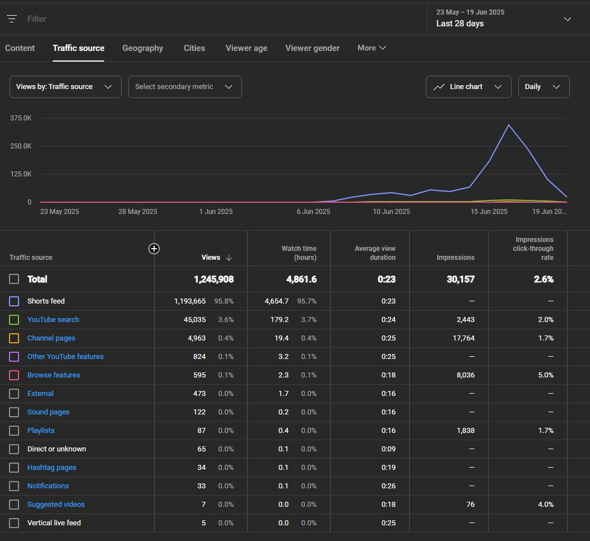The image size is (590, 541).
Task: Switch to the Geography tab
Action: (x=143, y=48)
